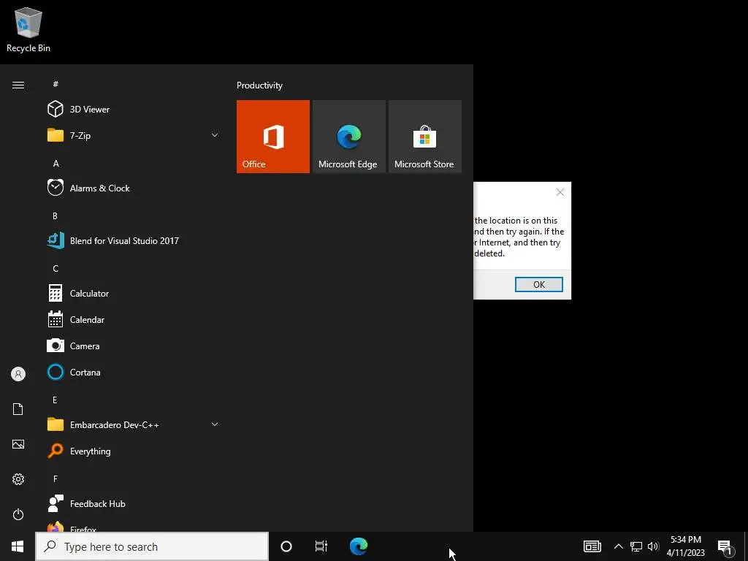Screen dimensions: 748x561
Task: Click the Microsoft Edge tile
Action: coord(348,137)
